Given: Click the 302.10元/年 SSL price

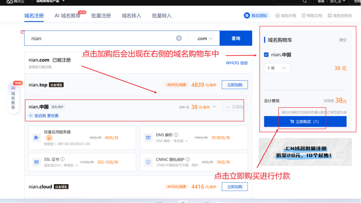Looking at the screenshot, I should pyautogui.click(x=108, y=162).
